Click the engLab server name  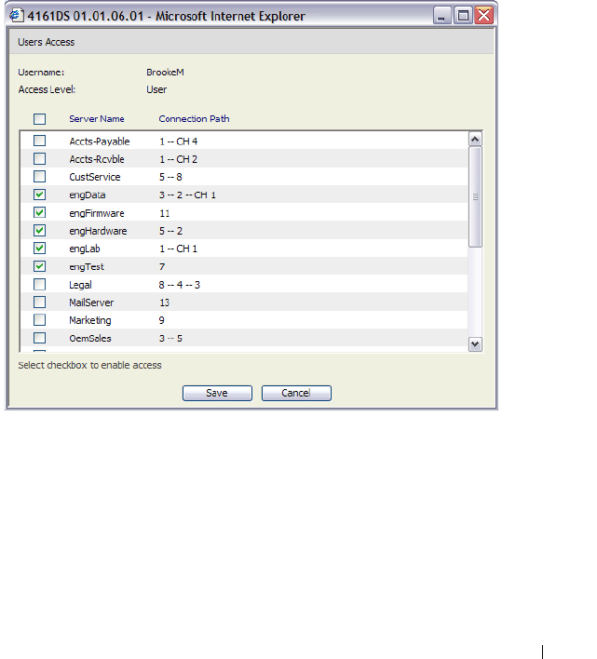(x=85, y=249)
